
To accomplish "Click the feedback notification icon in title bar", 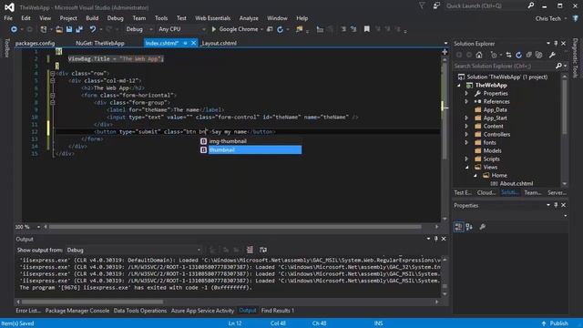I will [436, 5].
